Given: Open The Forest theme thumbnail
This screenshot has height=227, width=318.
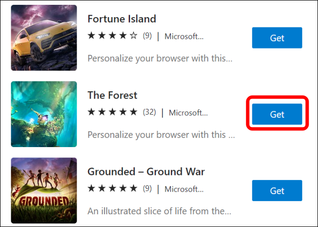Looking at the screenshot, I should (x=44, y=113).
